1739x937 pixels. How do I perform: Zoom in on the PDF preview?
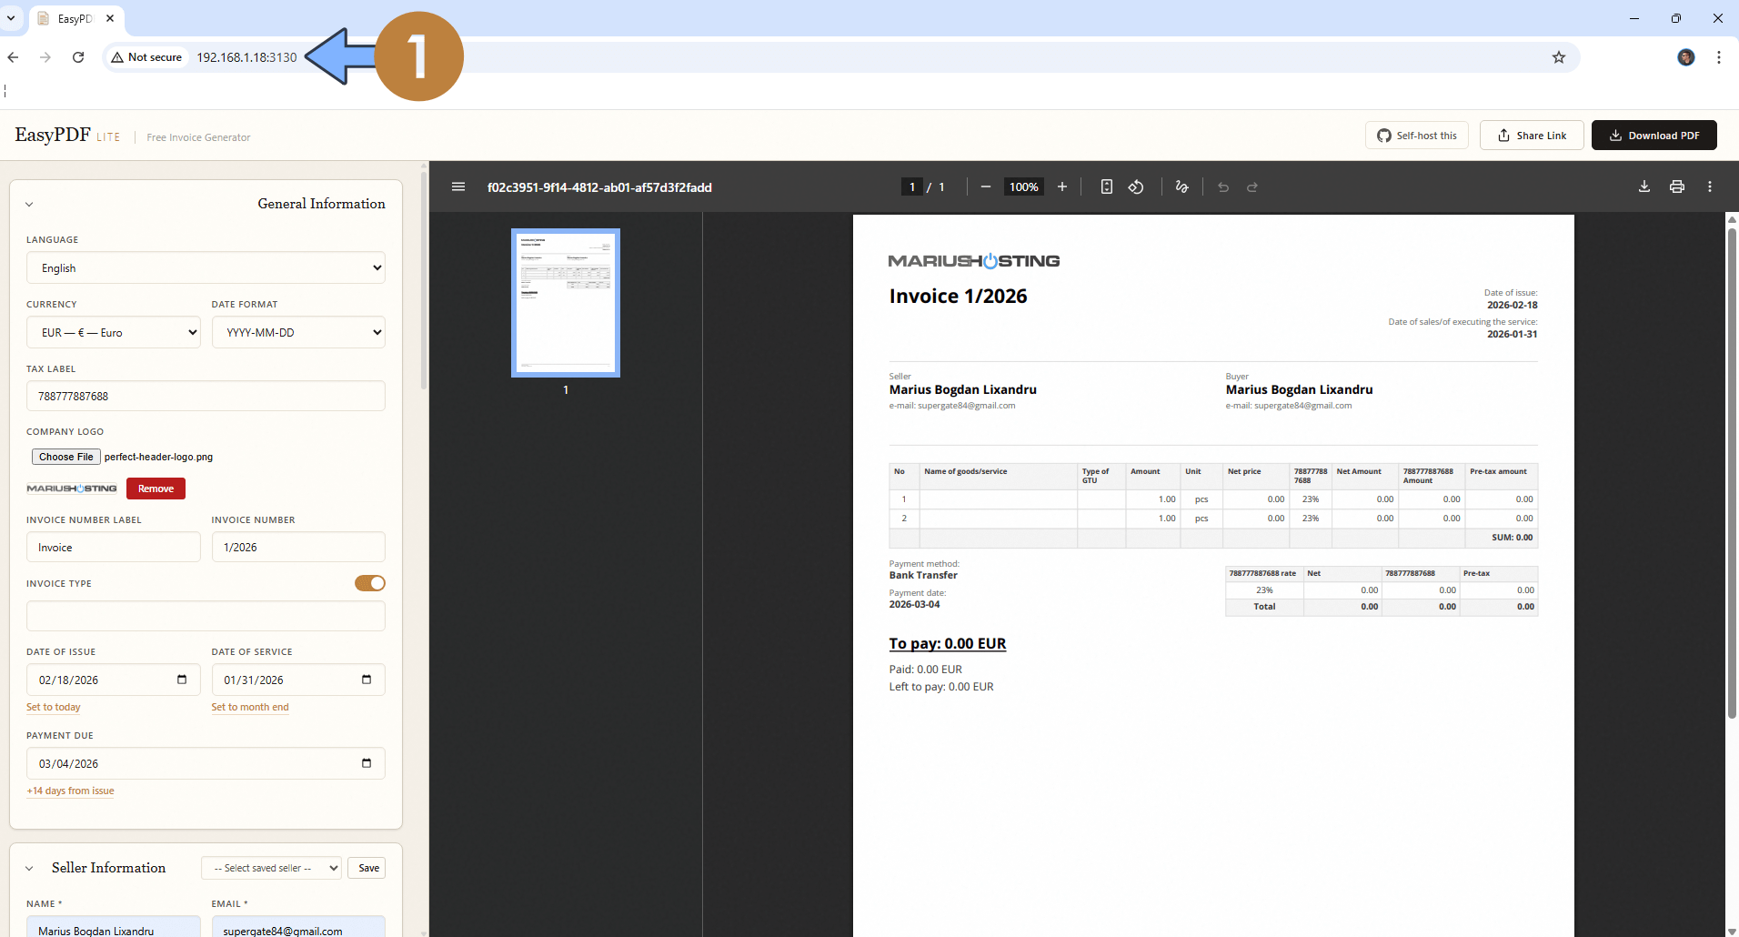[x=1061, y=186]
